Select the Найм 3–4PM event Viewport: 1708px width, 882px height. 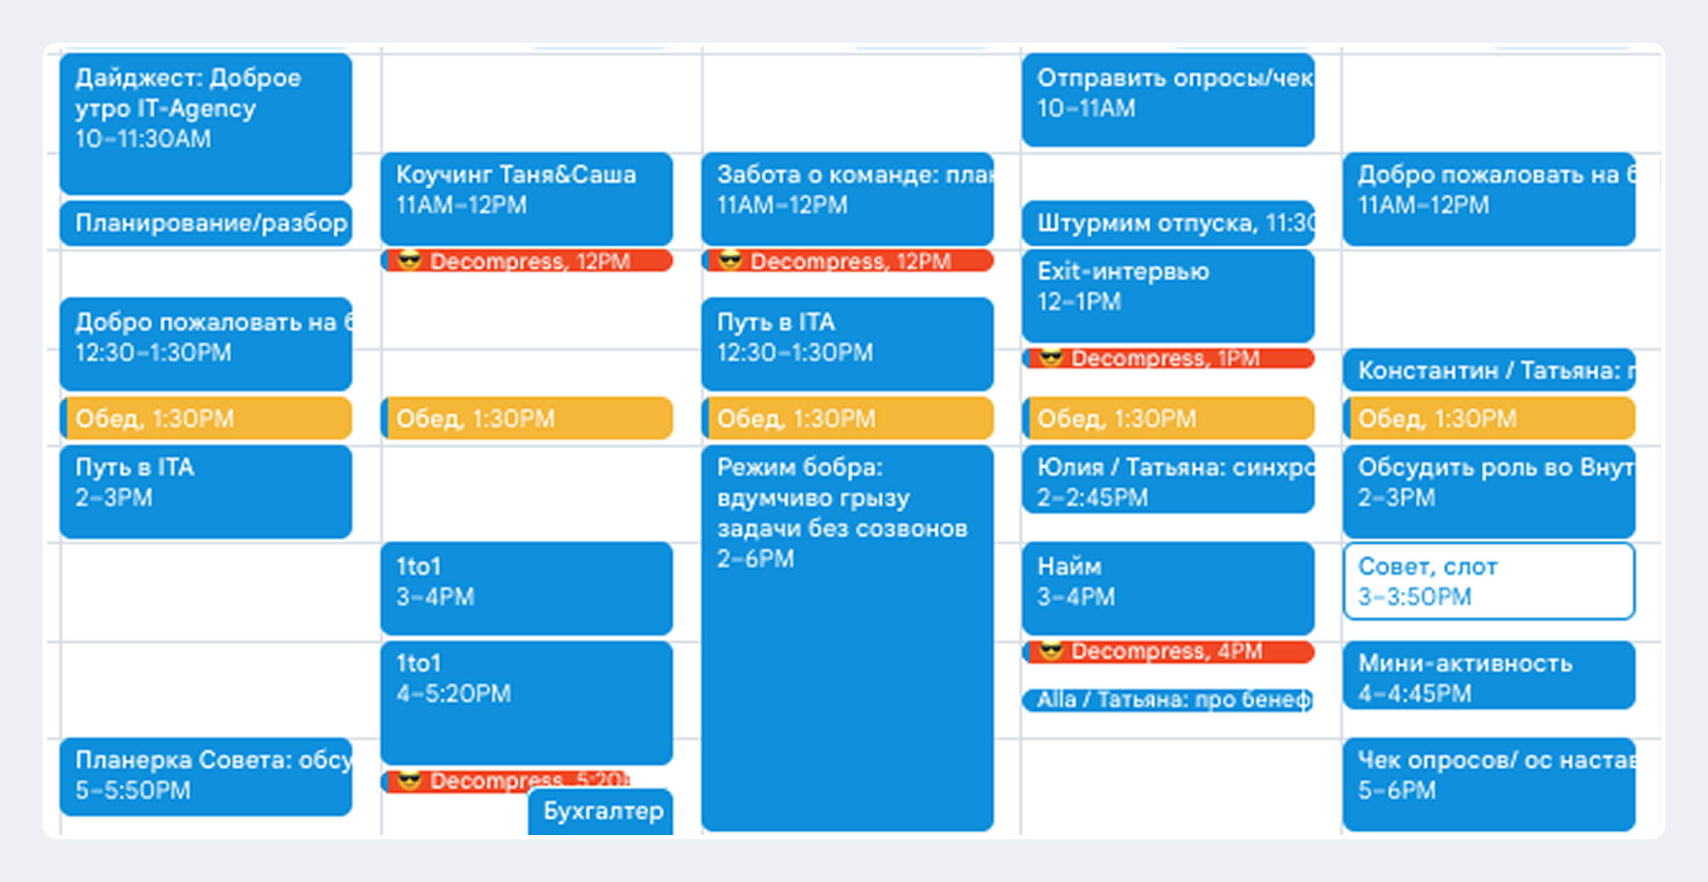click(1167, 588)
